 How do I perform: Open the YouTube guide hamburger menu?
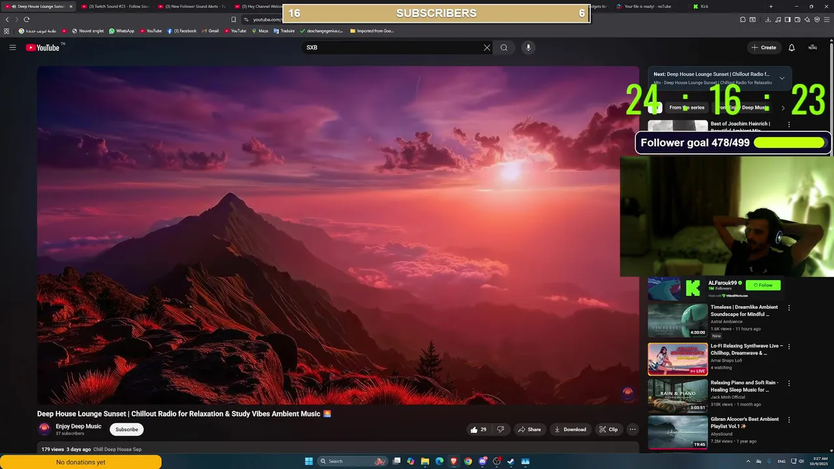12,47
